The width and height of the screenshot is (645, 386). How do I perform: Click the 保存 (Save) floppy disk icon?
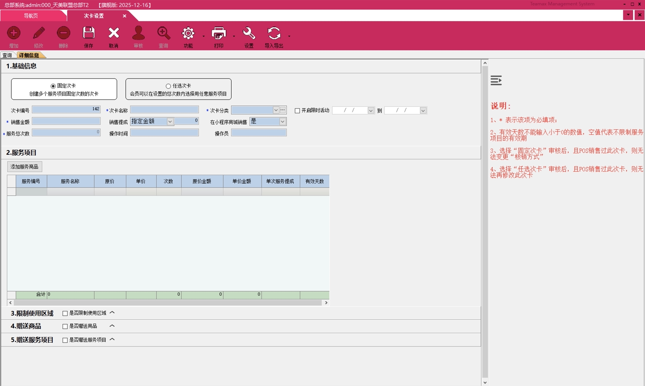point(89,33)
